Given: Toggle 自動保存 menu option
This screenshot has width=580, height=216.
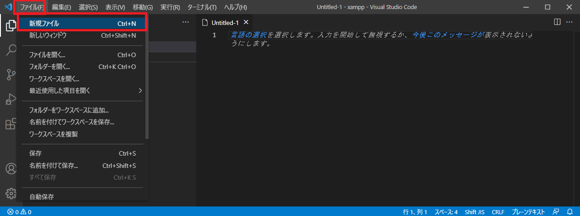Looking at the screenshot, I should click(x=82, y=196).
